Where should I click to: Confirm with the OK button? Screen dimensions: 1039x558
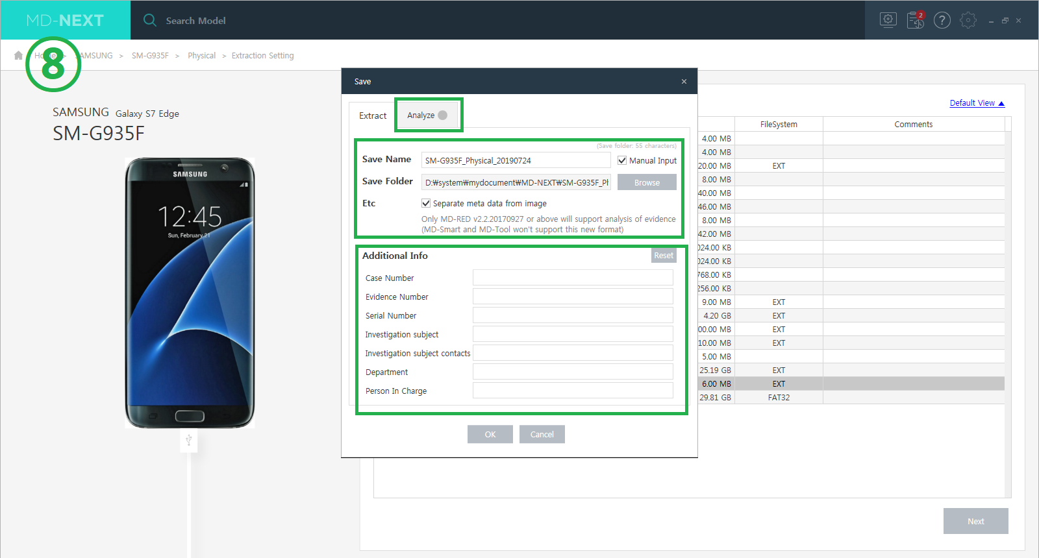coord(490,434)
